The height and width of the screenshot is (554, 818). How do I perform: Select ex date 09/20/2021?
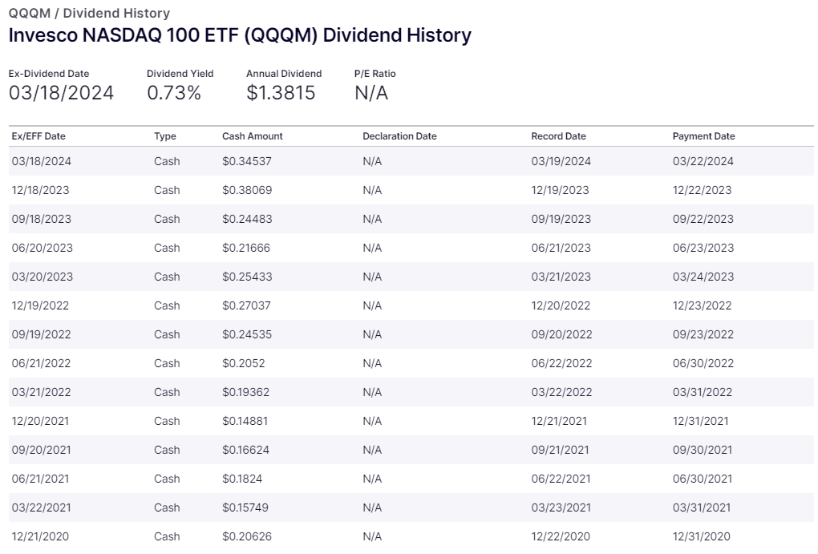point(41,450)
